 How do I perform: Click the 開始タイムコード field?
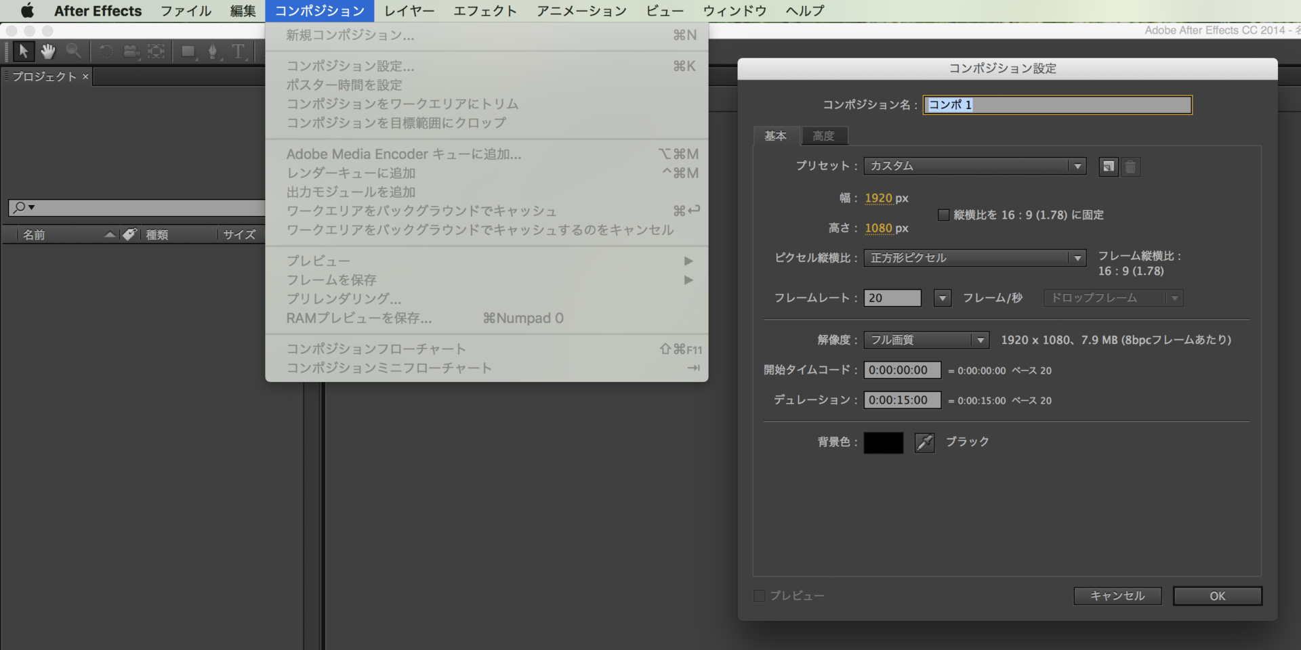pyautogui.click(x=903, y=370)
